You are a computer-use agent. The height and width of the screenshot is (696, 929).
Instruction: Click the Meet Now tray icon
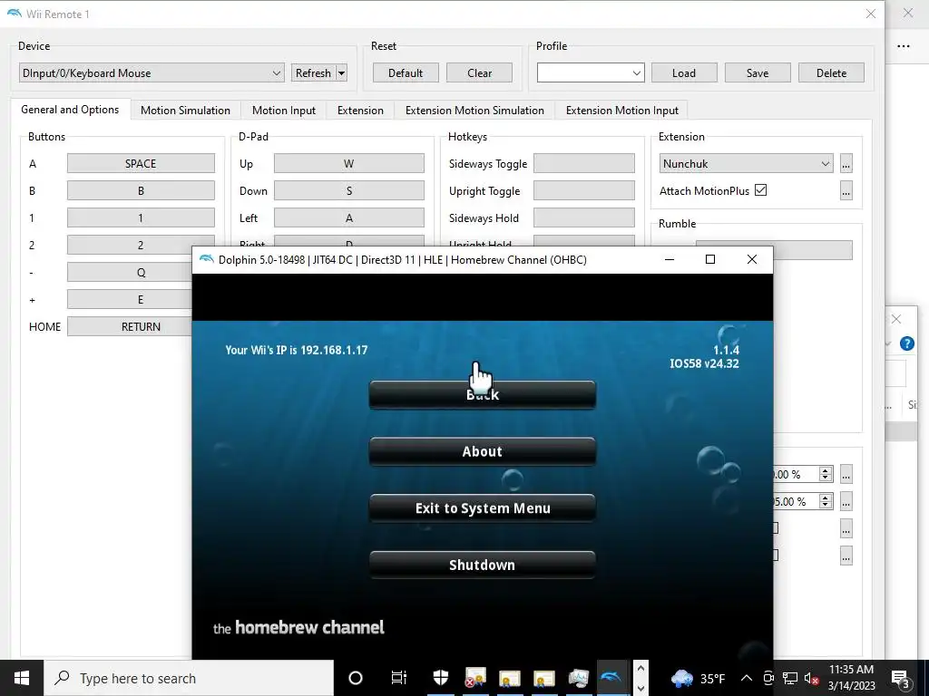(768, 678)
